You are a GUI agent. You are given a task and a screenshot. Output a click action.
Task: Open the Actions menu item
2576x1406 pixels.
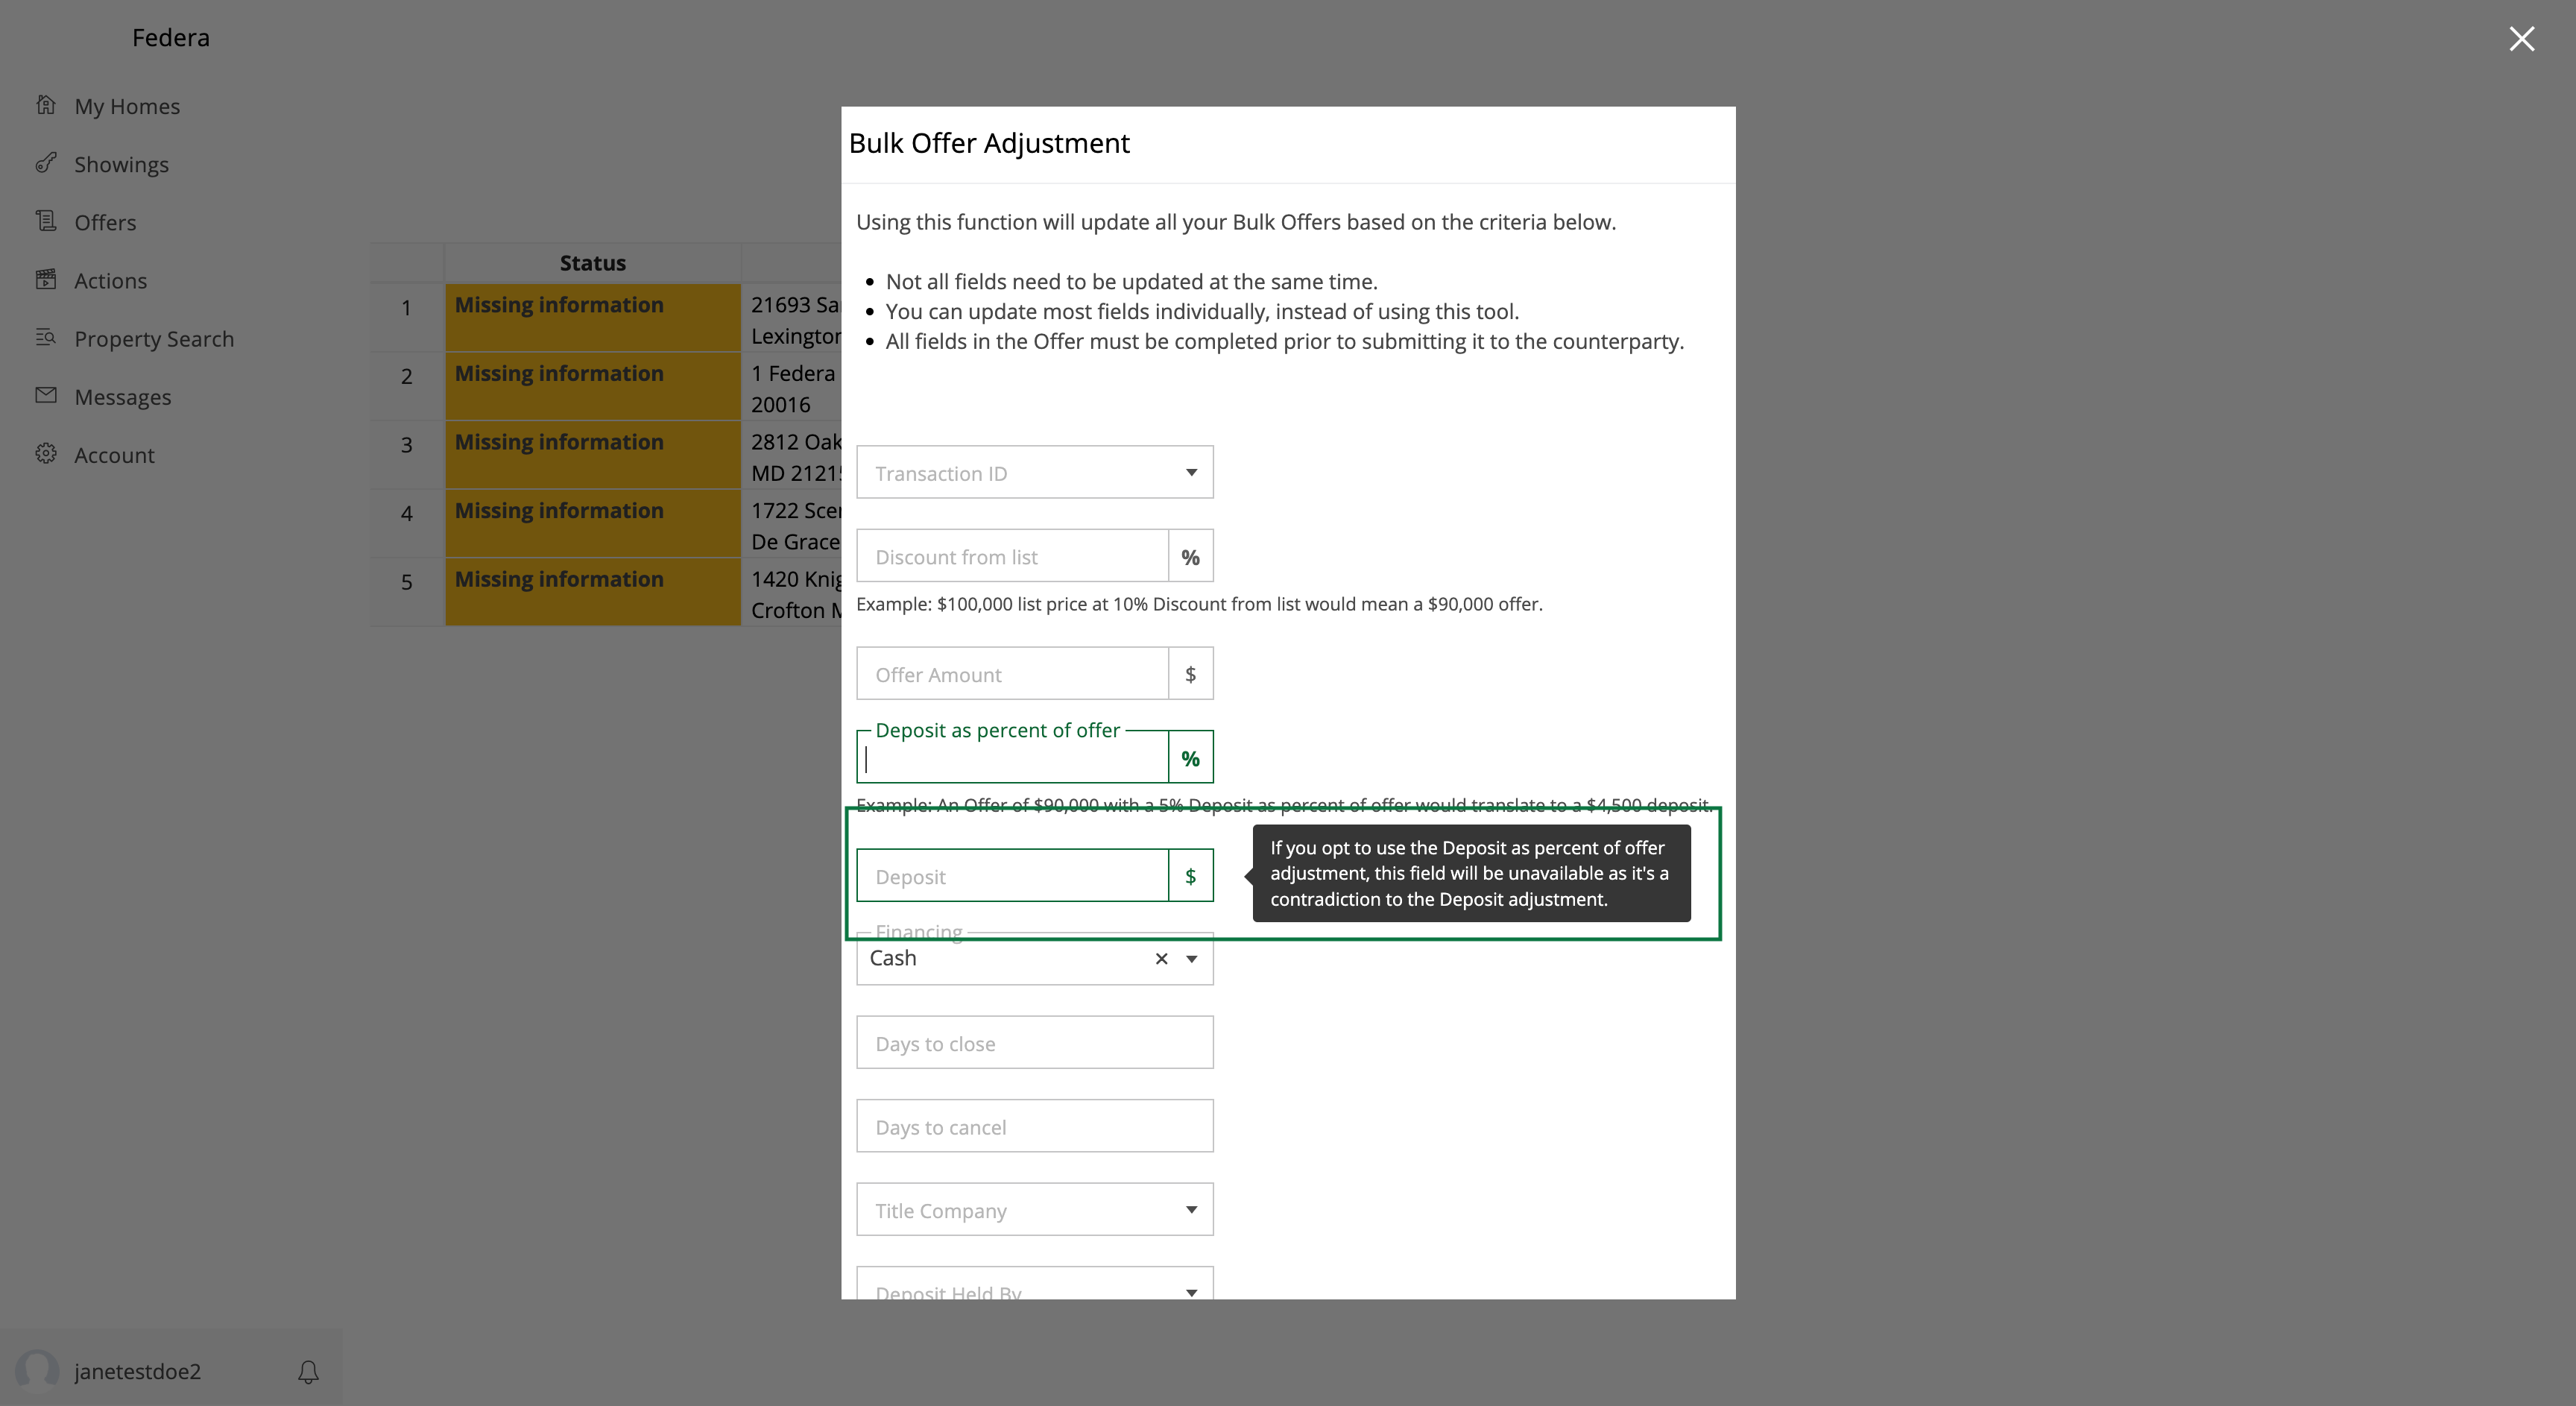click(110, 280)
